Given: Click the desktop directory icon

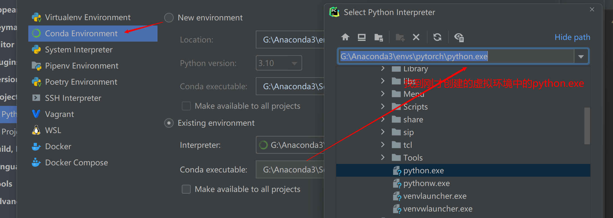Looking at the screenshot, I should pos(361,37).
